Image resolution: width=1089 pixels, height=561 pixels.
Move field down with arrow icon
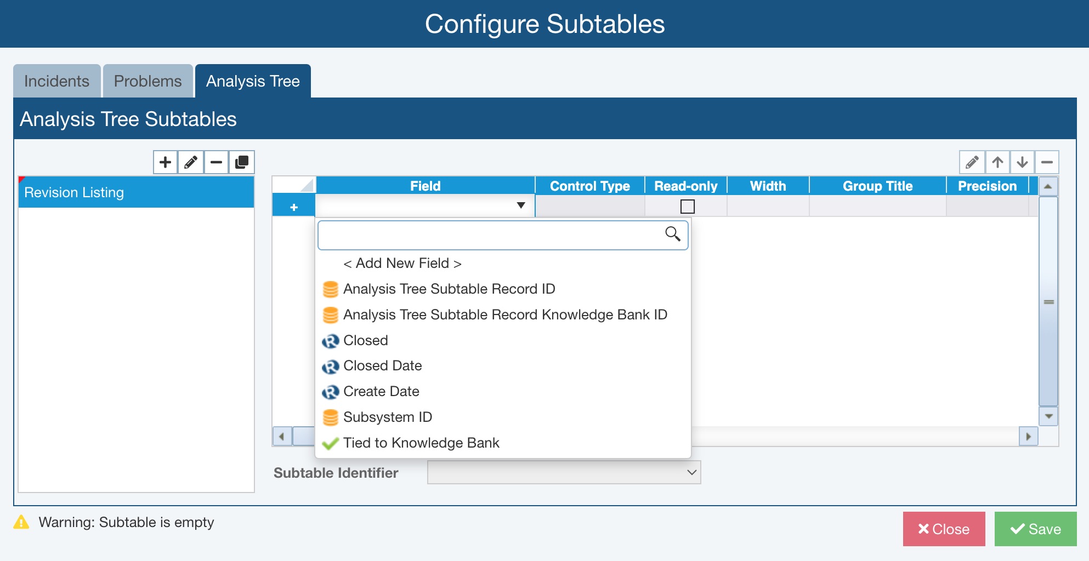pyautogui.click(x=1022, y=163)
